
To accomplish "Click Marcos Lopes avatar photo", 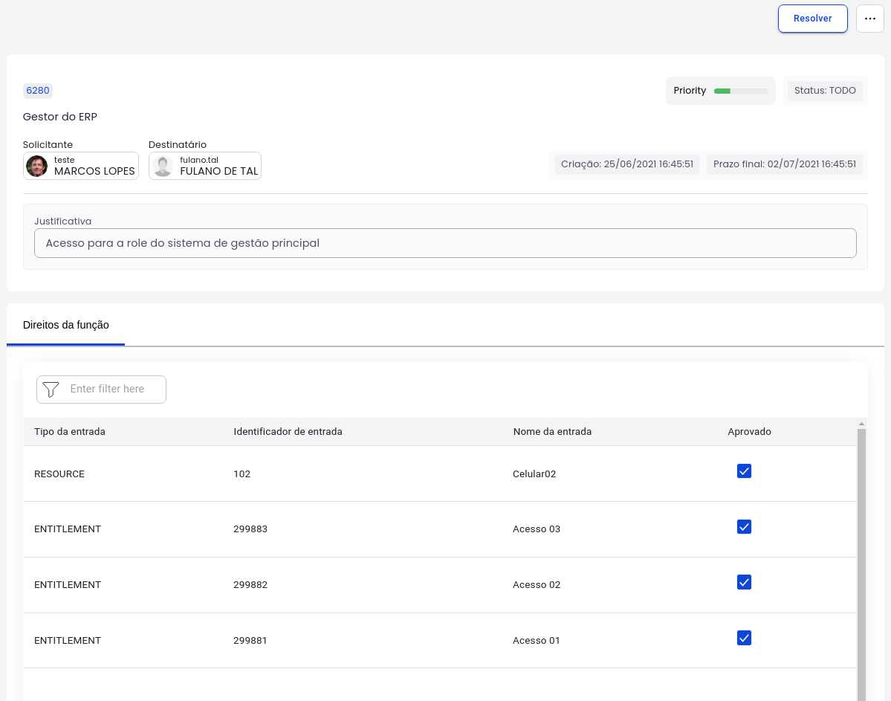I will pyautogui.click(x=36, y=166).
